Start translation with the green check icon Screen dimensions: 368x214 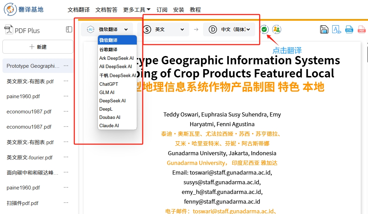pos(264,29)
